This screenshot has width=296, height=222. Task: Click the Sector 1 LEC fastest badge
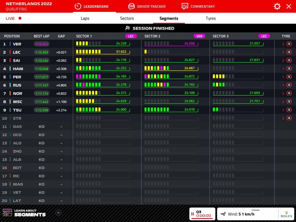pyautogui.click(x=131, y=36)
